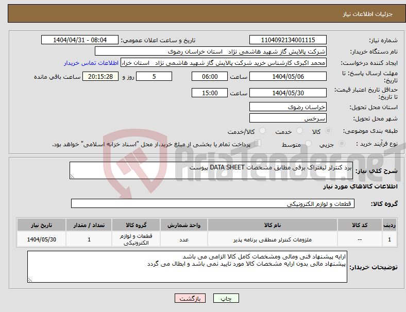
Task: Click the quantity cell in row 1
Action: coord(89,239)
